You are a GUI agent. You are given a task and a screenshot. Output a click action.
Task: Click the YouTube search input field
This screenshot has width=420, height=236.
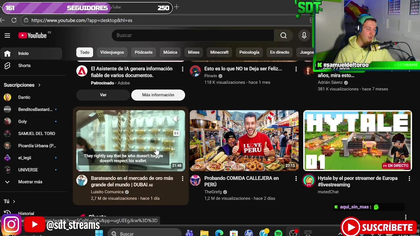pyautogui.click(x=193, y=35)
